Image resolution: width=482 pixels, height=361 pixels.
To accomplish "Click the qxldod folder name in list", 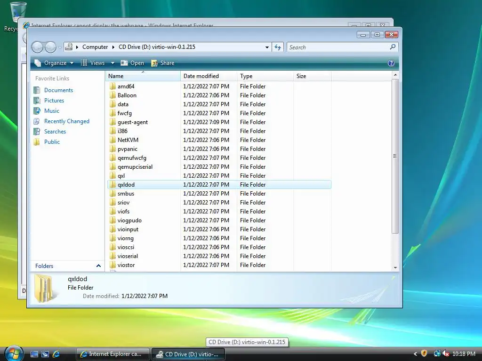I will pyautogui.click(x=126, y=184).
